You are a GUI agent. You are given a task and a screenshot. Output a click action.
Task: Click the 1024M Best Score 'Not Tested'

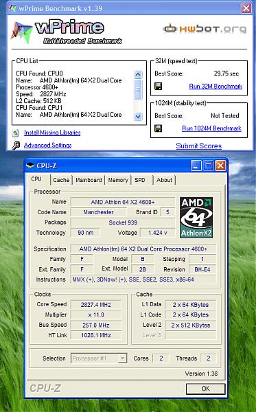pos(225,115)
